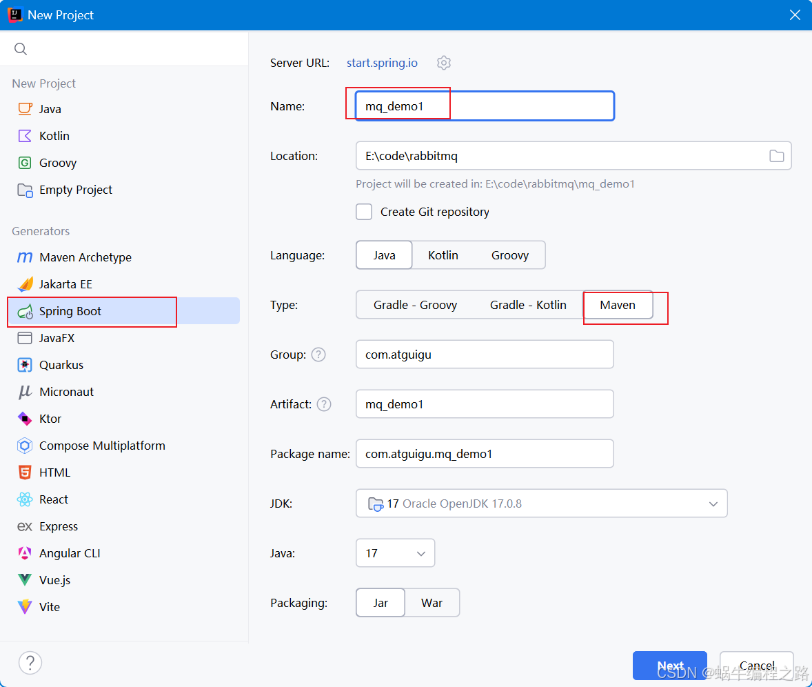Click the Next button
The height and width of the screenshot is (687, 812).
pos(669,665)
